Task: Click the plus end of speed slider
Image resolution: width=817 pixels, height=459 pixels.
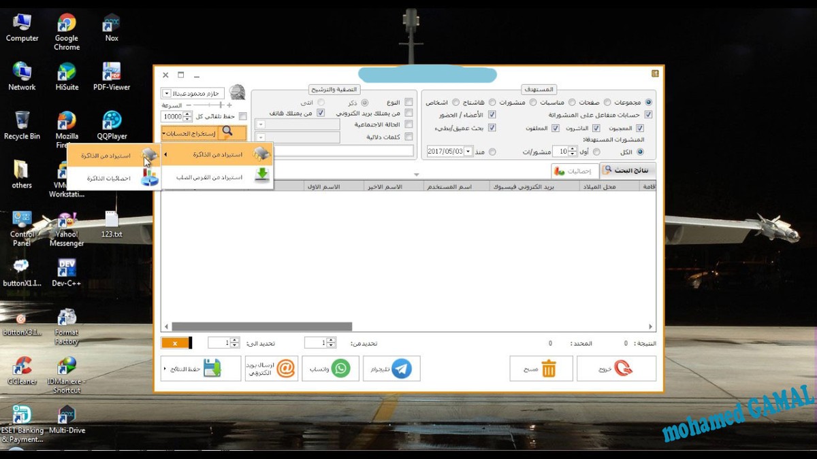Action: pyautogui.click(x=229, y=105)
